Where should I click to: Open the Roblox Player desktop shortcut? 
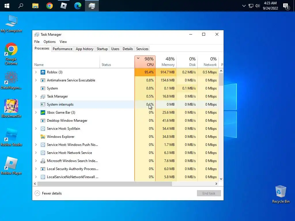click(x=11, y=166)
